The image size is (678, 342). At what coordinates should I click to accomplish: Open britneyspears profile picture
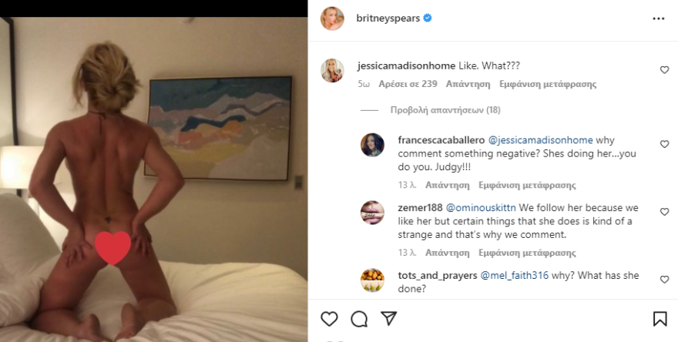click(x=332, y=18)
